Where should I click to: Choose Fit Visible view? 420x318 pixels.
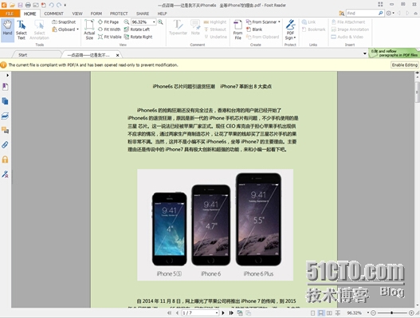109,37
